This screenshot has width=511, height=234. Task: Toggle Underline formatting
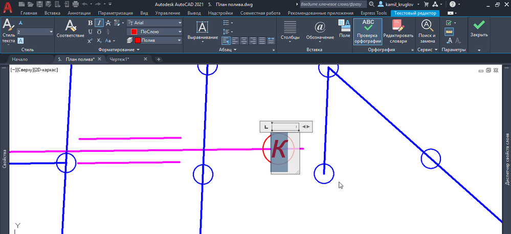(90, 32)
